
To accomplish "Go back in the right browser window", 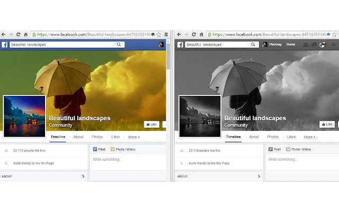I will 179,34.
